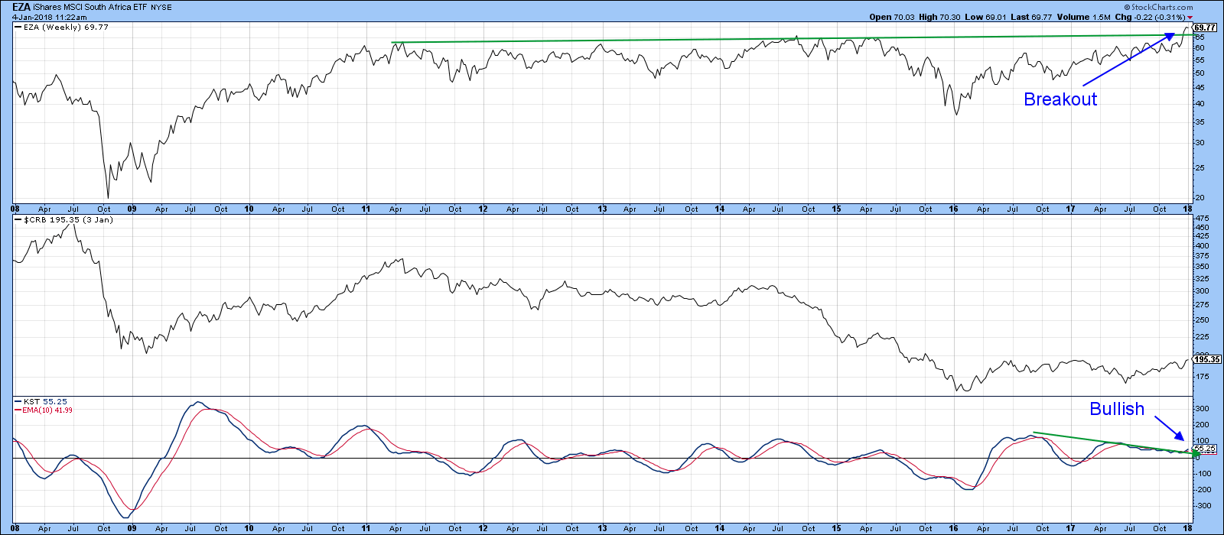Click the 20 label on the EZA price axis
Screen dimensions: 1224x535
click(1200, 198)
